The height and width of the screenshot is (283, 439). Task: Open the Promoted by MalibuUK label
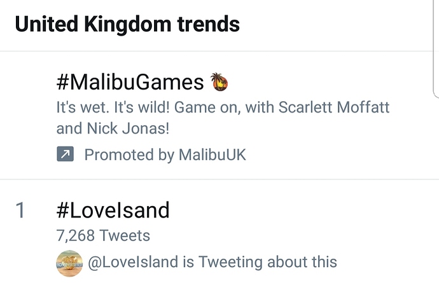[165, 155]
